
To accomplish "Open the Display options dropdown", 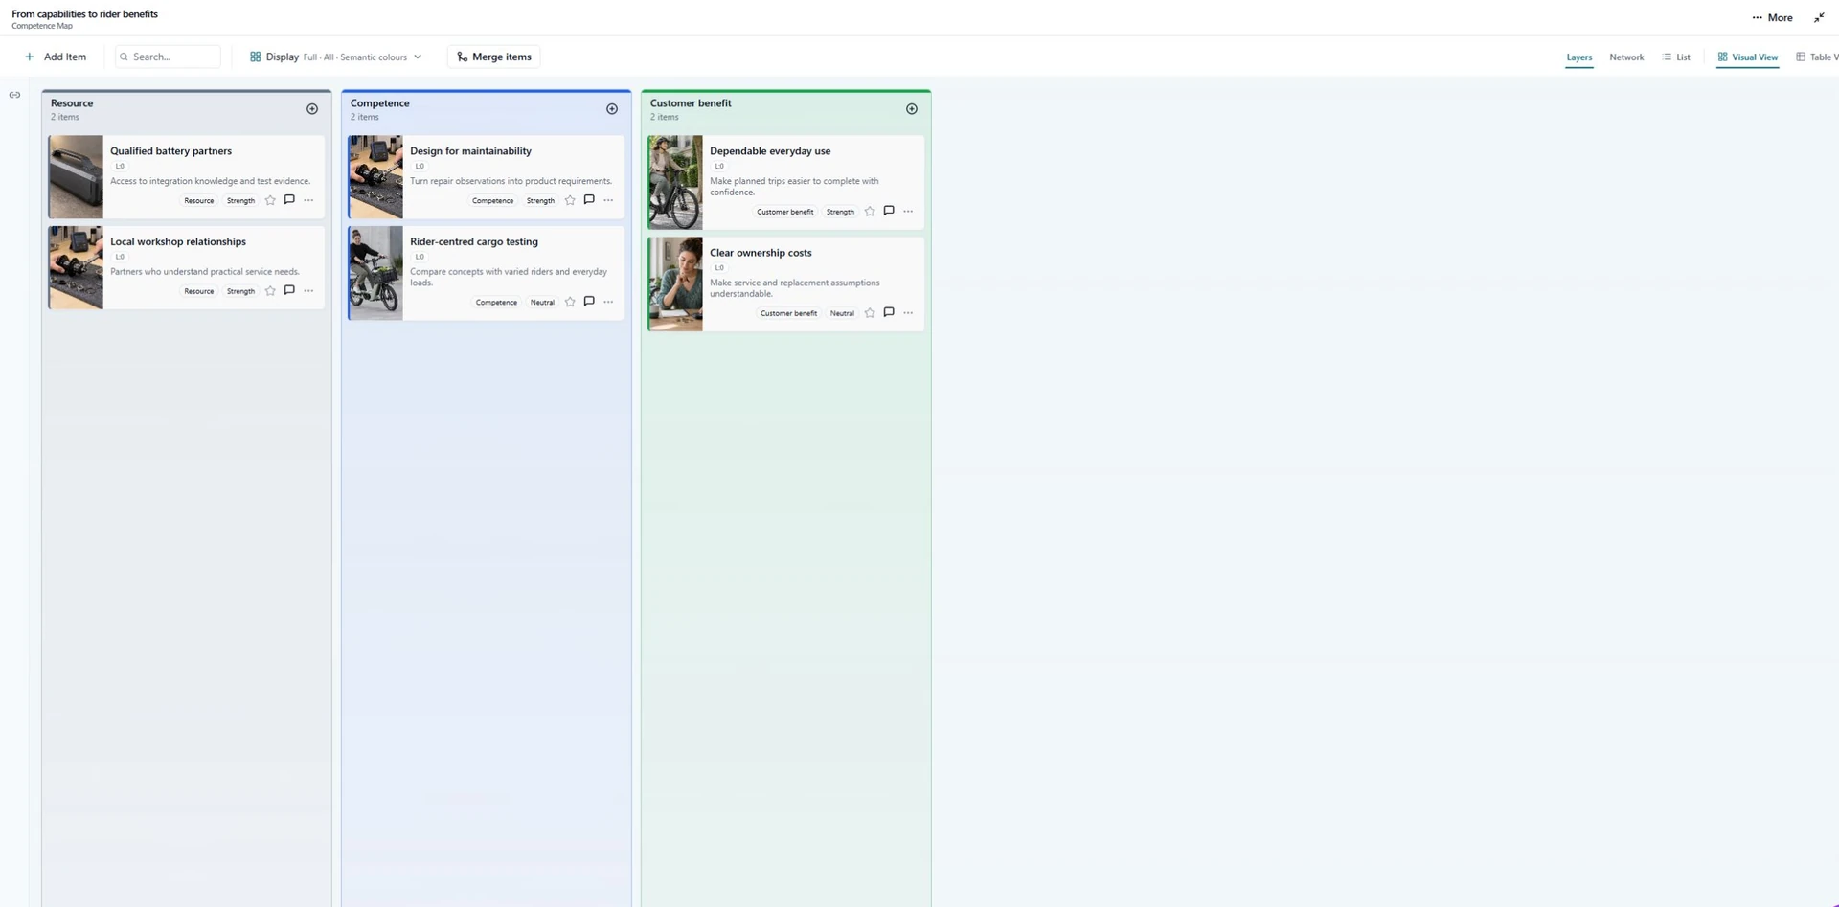I will click(x=336, y=57).
